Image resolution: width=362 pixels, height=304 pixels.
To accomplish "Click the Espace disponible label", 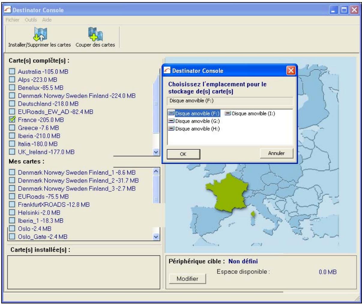I will (x=243, y=272).
